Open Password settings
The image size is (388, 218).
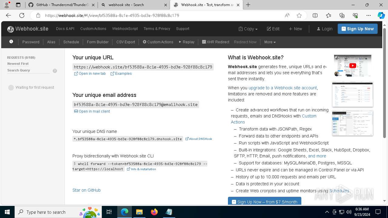[31, 42]
